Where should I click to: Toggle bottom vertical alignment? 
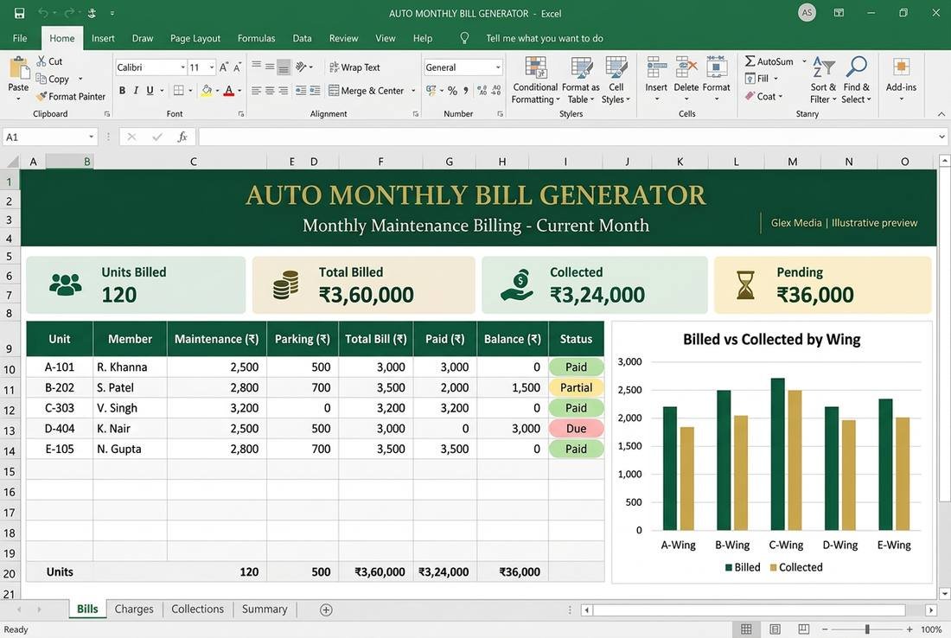click(284, 67)
